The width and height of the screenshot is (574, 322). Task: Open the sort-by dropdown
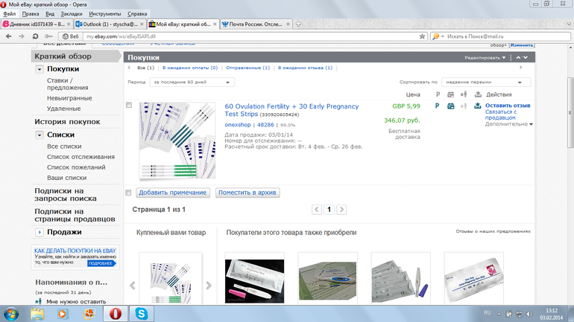tap(485, 82)
